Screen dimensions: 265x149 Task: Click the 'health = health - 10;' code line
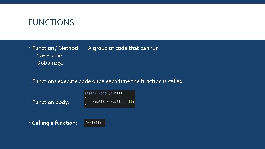click(113, 102)
